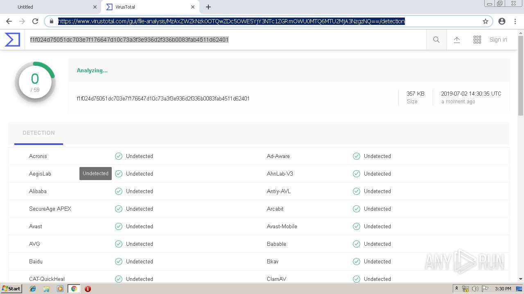Select the DETECTION tab
524x294 pixels.
38,133
